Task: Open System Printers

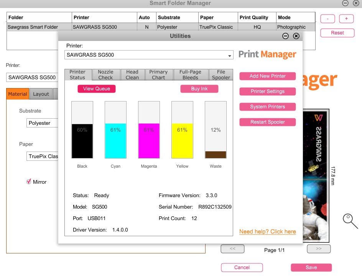Action: (268, 107)
